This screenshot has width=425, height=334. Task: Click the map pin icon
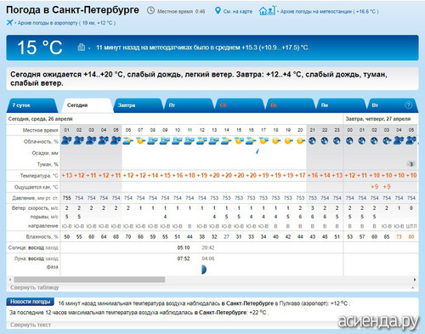(x=218, y=11)
